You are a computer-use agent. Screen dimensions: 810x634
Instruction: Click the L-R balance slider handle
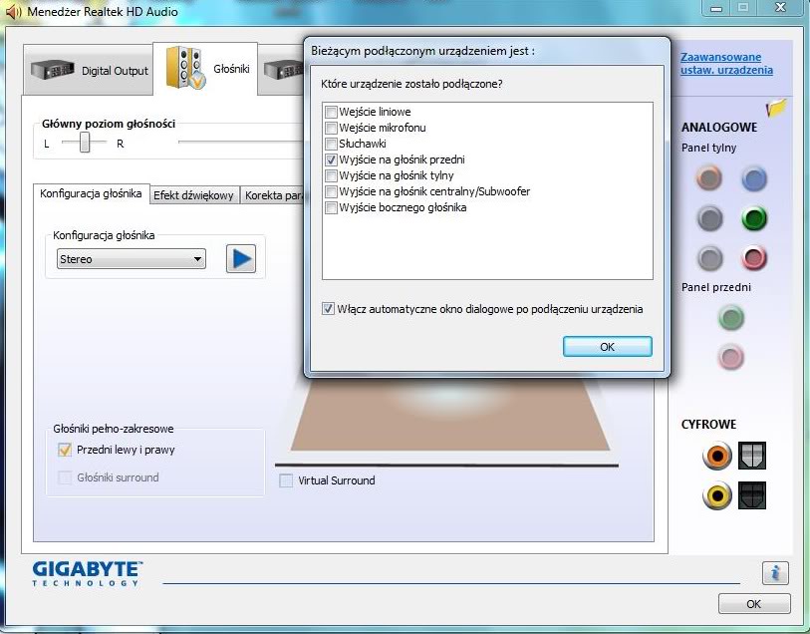tap(86, 144)
